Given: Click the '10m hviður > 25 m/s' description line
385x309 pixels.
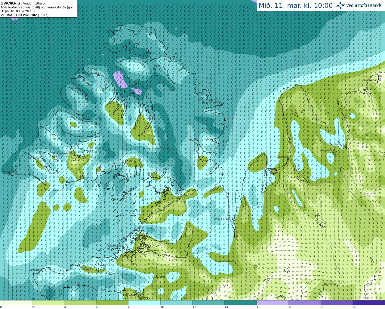Looking at the screenshot, I should 38,7.
